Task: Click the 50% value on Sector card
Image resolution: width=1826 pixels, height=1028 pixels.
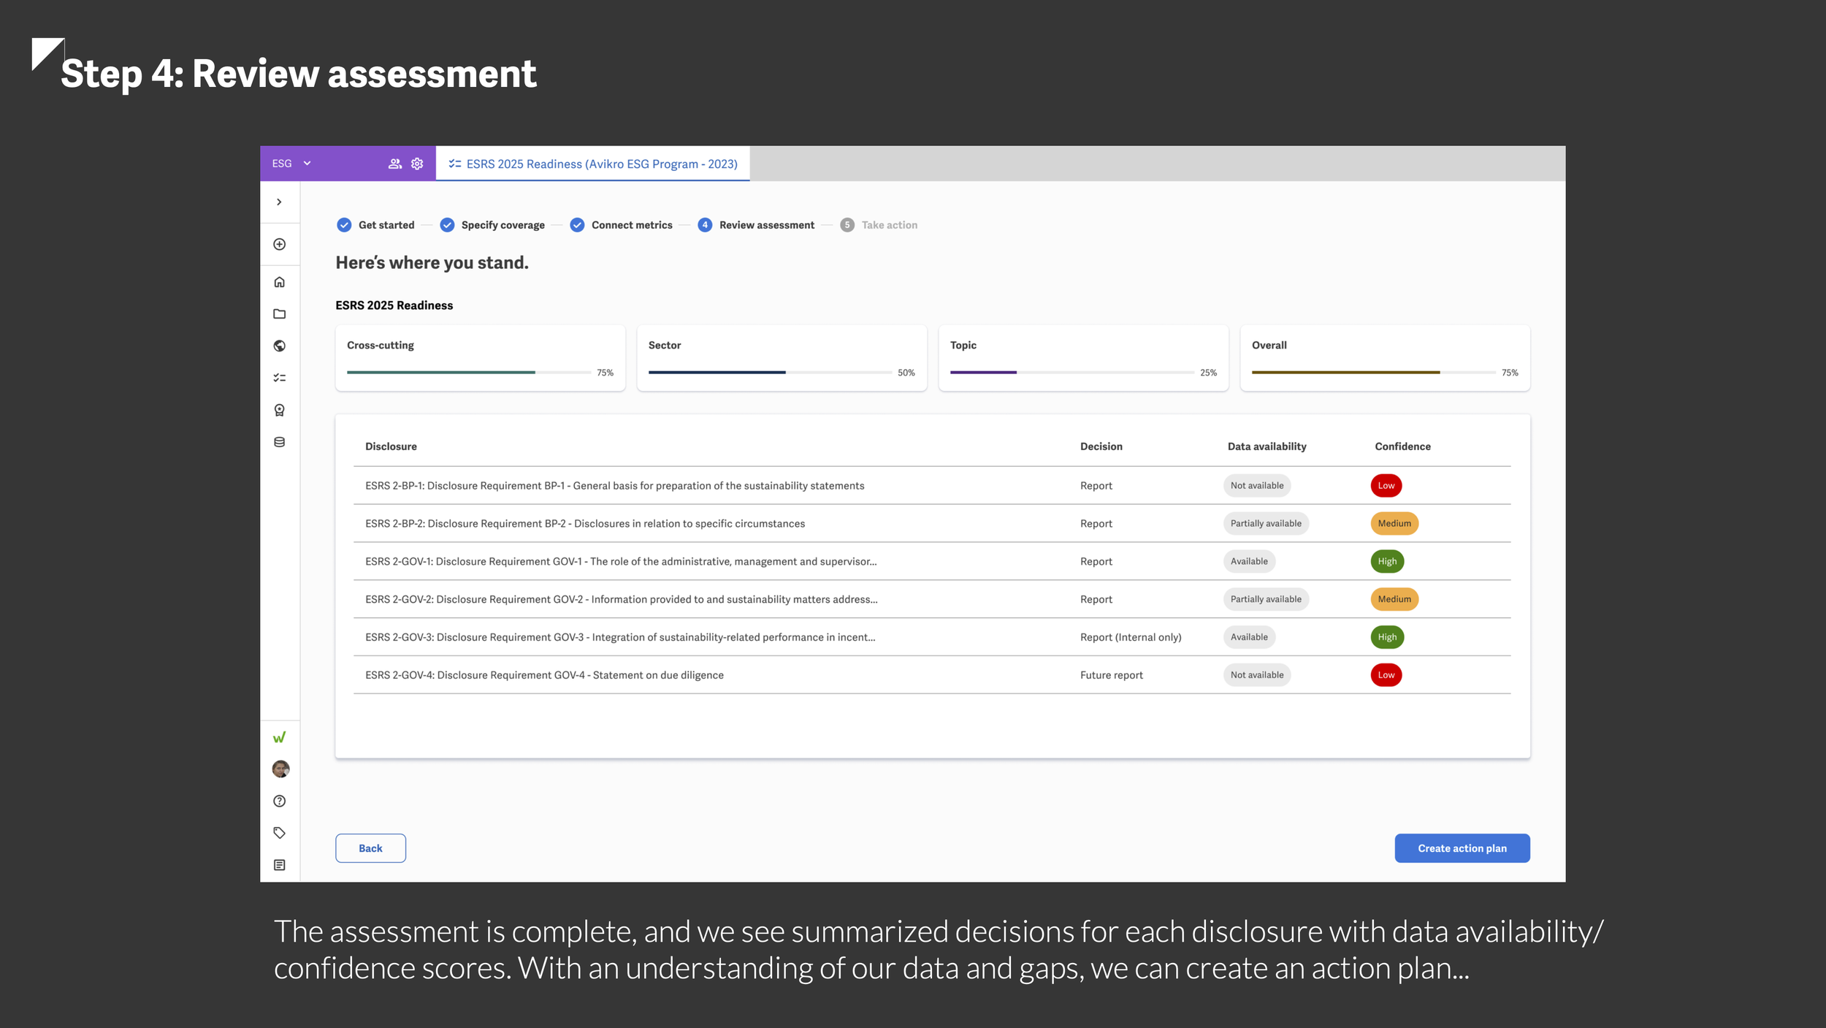Action: click(906, 373)
